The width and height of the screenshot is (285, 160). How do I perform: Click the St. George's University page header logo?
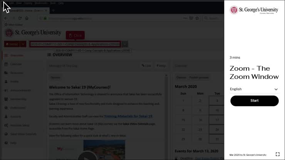click(34, 33)
